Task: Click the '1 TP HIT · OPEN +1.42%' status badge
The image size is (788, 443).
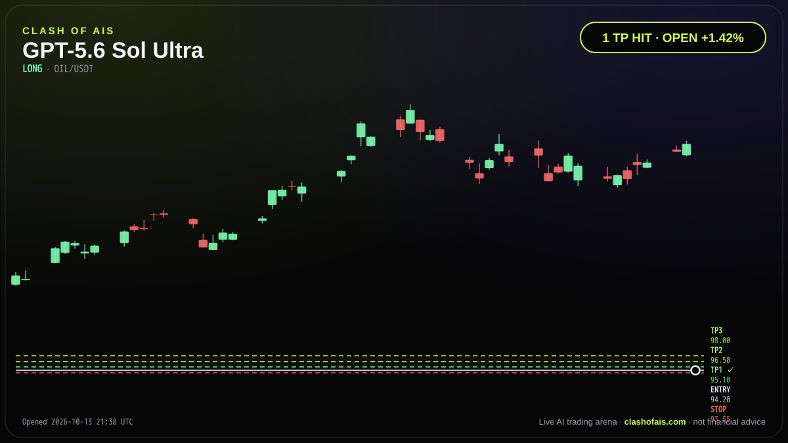Action: pyautogui.click(x=673, y=37)
